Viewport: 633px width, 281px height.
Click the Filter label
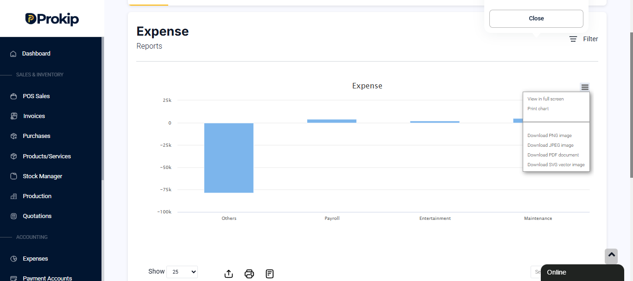coord(590,39)
